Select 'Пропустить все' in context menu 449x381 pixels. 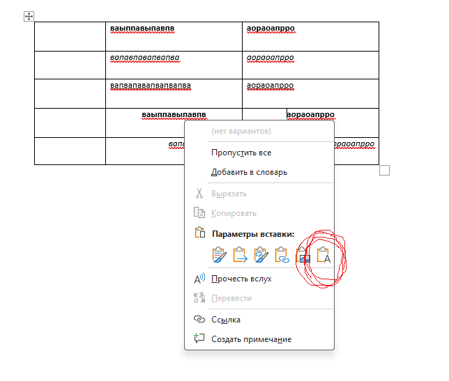241,153
